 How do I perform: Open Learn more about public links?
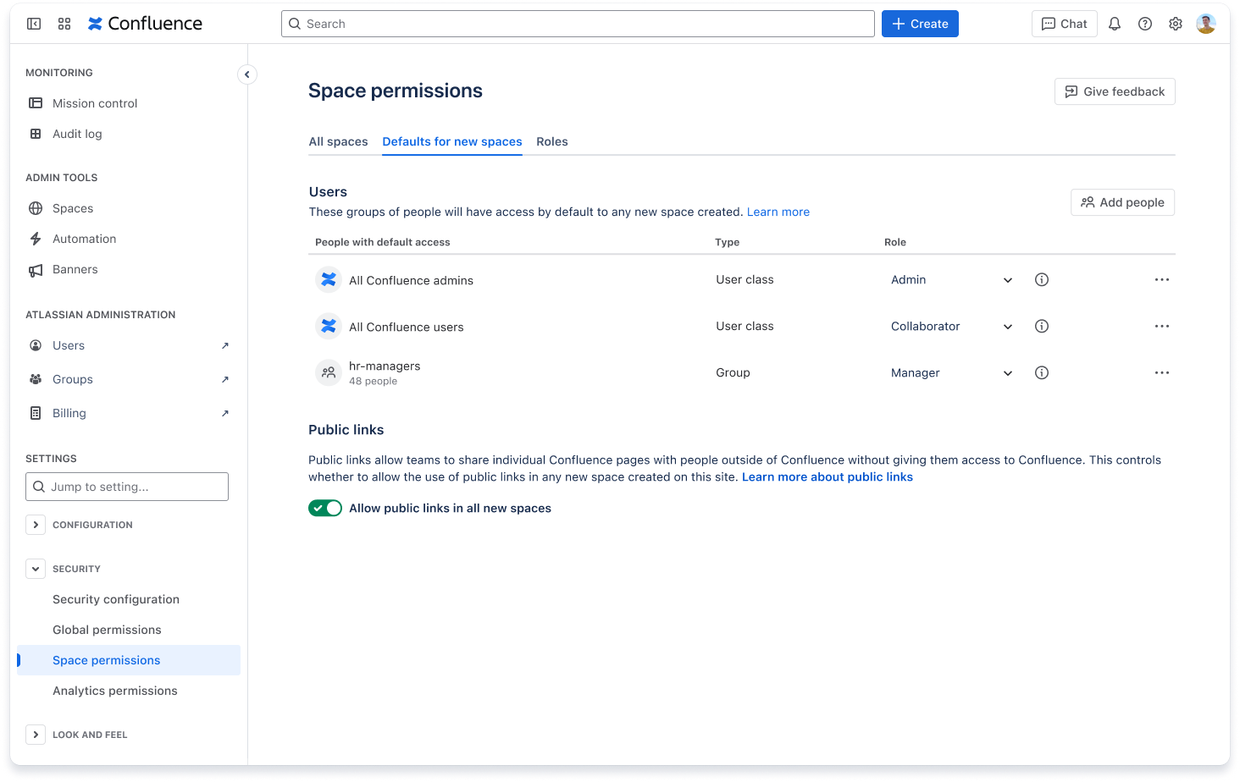point(827,476)
